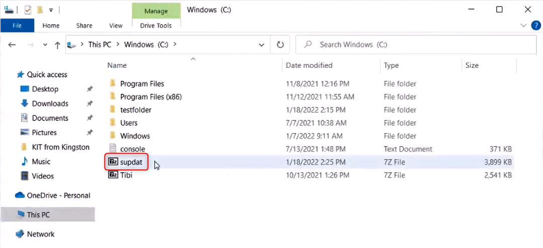Select Downloads in Quick access
543x248 pixels.
(x=50, y=103)
